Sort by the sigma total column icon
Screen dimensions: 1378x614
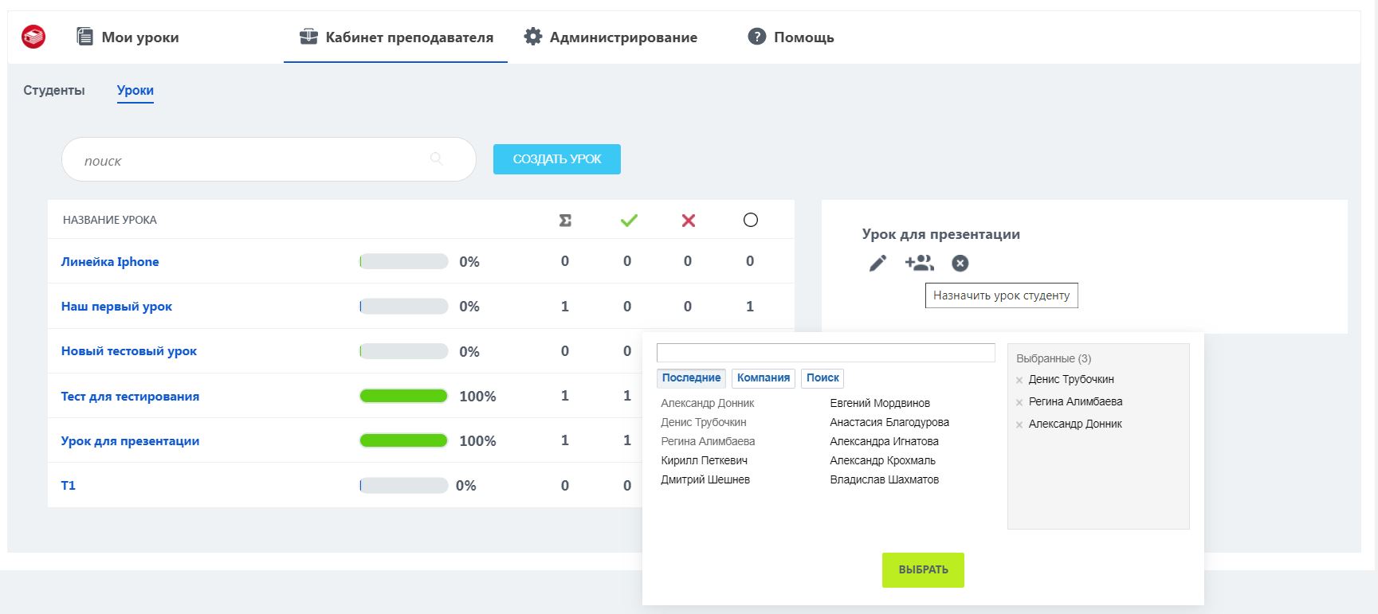[565, 221]
